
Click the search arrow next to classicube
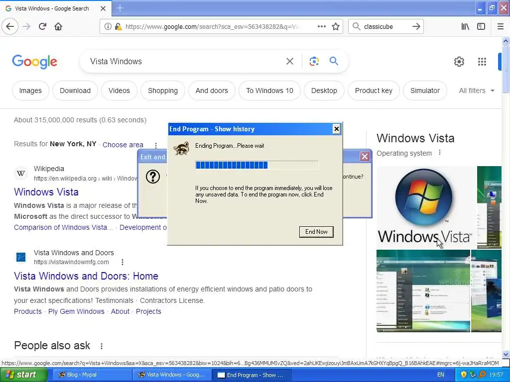(x=416, y=26)
